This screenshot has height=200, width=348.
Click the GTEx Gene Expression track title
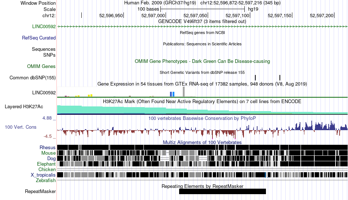202,84
